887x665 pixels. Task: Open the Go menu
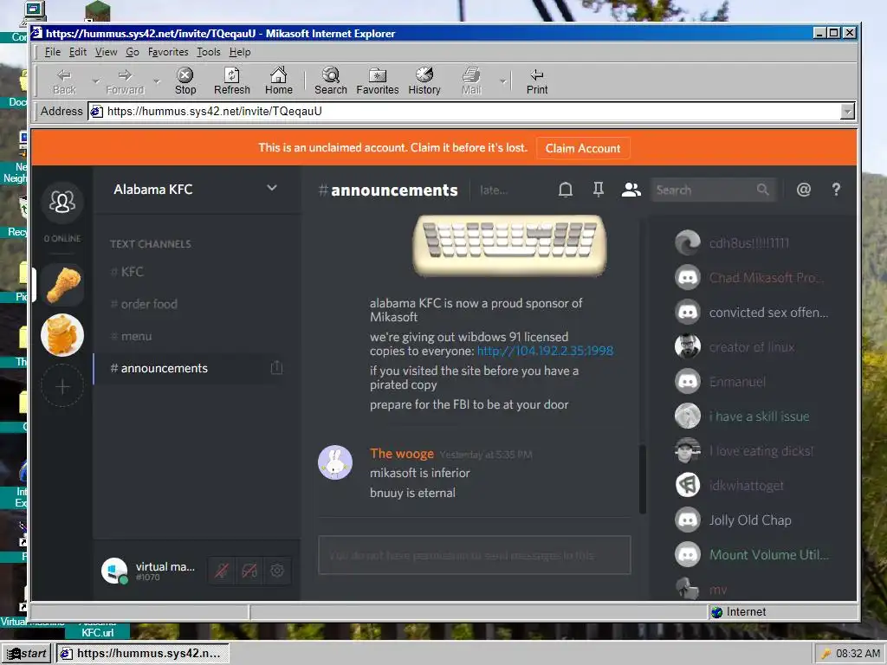133,52
